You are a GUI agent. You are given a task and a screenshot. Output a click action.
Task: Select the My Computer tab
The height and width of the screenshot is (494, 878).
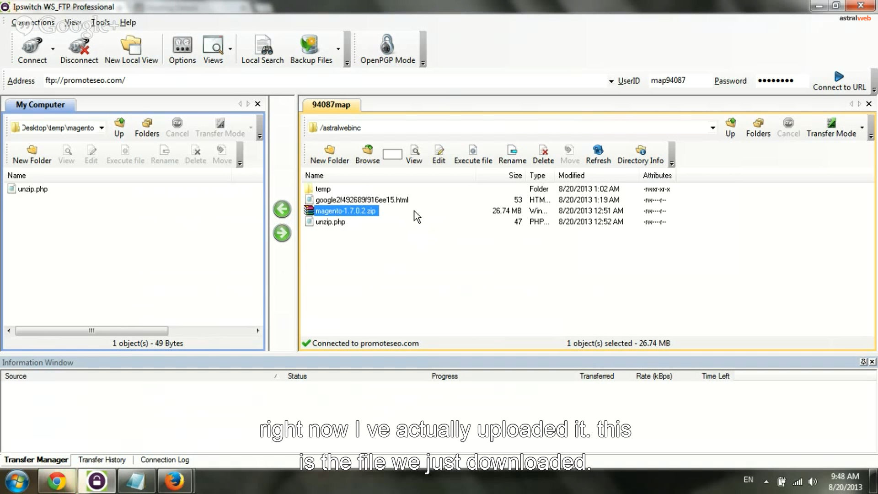coord(40,105)
